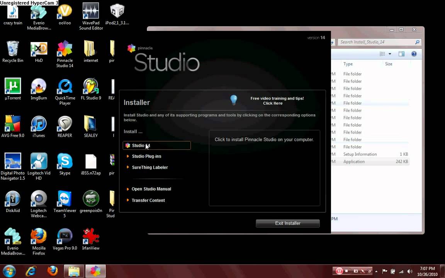Screen dimensions: 445x278
Task: Install Studio 14 from the installer list
Action: click(x=157, y=146)
